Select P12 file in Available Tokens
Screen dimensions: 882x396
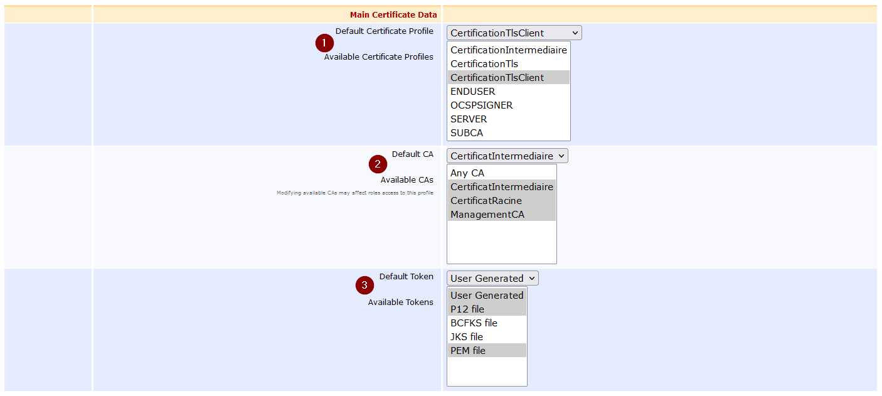pyautogui.click(x=467, y=309)
